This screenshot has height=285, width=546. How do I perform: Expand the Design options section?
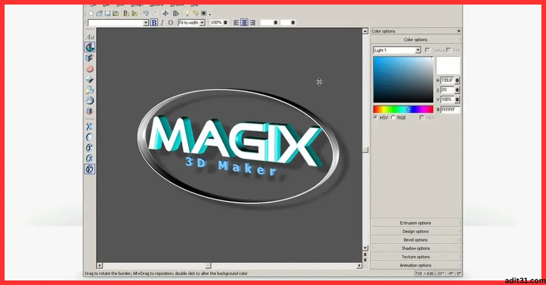(415, 231)
